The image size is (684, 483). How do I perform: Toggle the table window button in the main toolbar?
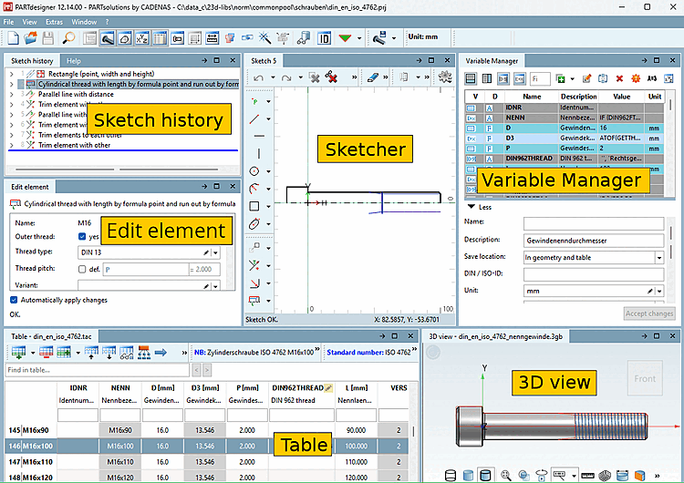click(x=160, y=38)
